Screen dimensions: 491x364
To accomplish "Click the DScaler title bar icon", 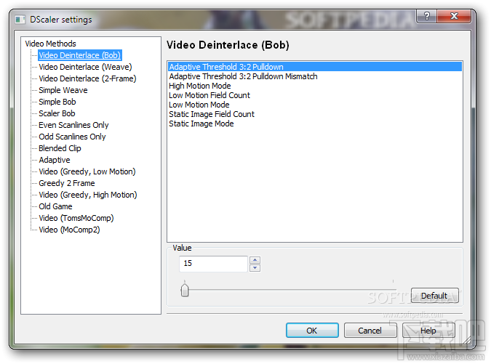I will [x=20, y=20].
